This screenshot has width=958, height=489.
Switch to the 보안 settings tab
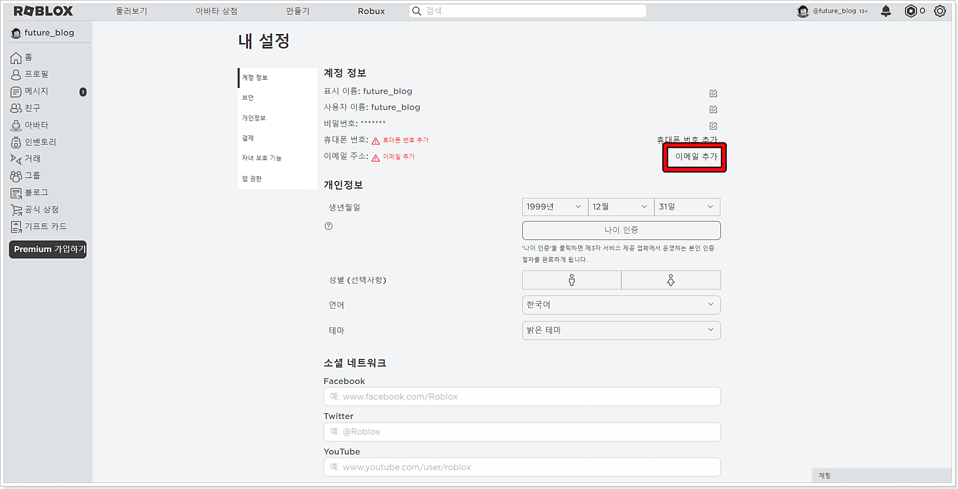pos(248,97)
